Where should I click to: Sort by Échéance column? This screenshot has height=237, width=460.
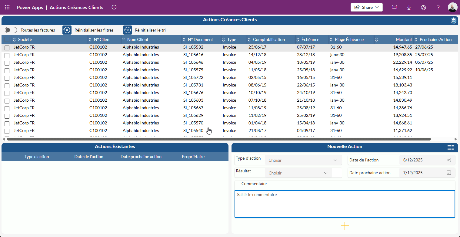point(298,40)
